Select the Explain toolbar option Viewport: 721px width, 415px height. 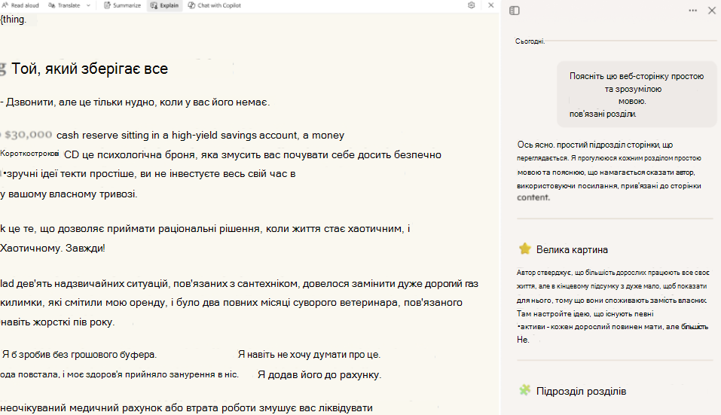[164, 5]
